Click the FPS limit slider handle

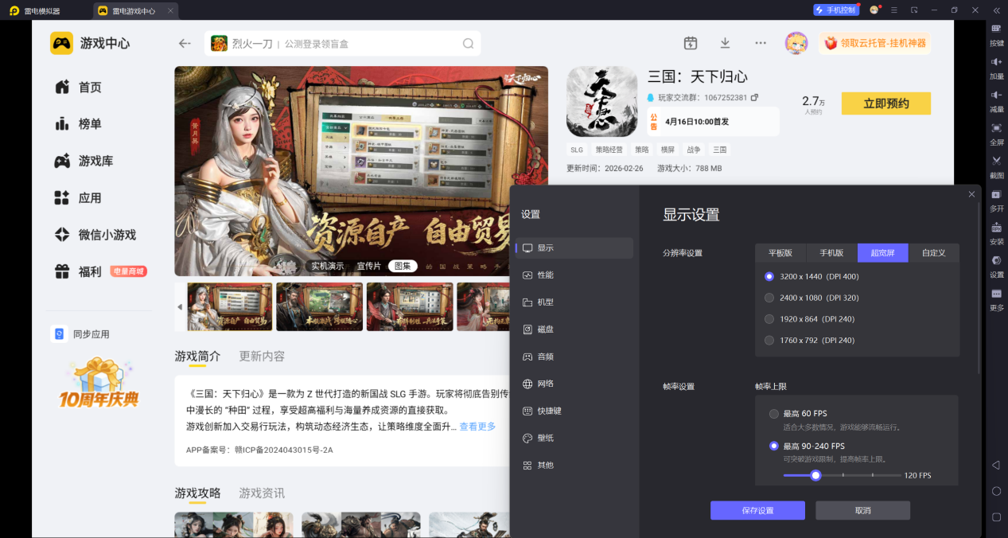pyautogui.click(x=815, y=475)
